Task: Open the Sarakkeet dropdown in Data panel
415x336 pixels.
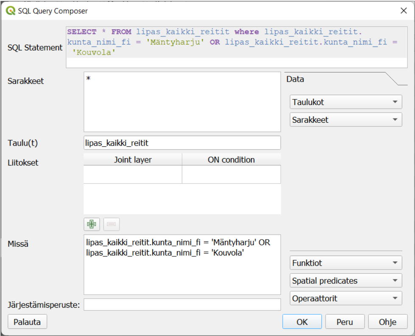Action: 346,120
